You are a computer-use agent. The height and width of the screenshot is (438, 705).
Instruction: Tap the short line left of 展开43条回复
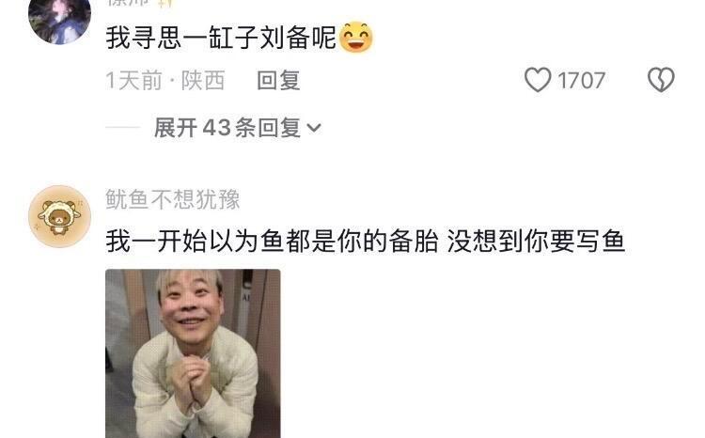123,128
